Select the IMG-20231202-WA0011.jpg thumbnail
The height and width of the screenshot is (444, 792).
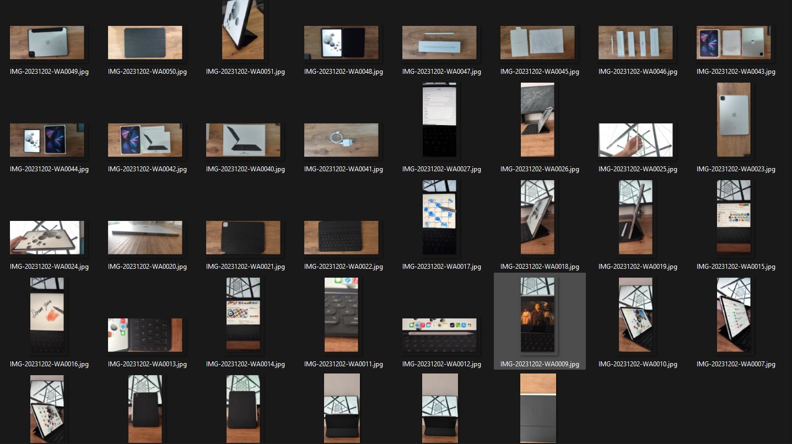pos(341,315)
